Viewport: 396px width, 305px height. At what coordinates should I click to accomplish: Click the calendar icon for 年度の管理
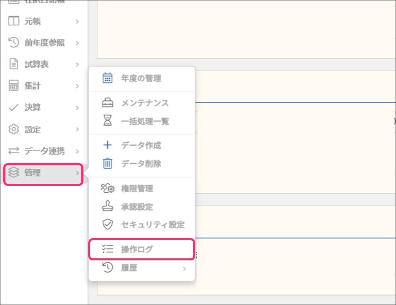click(107, 78)
